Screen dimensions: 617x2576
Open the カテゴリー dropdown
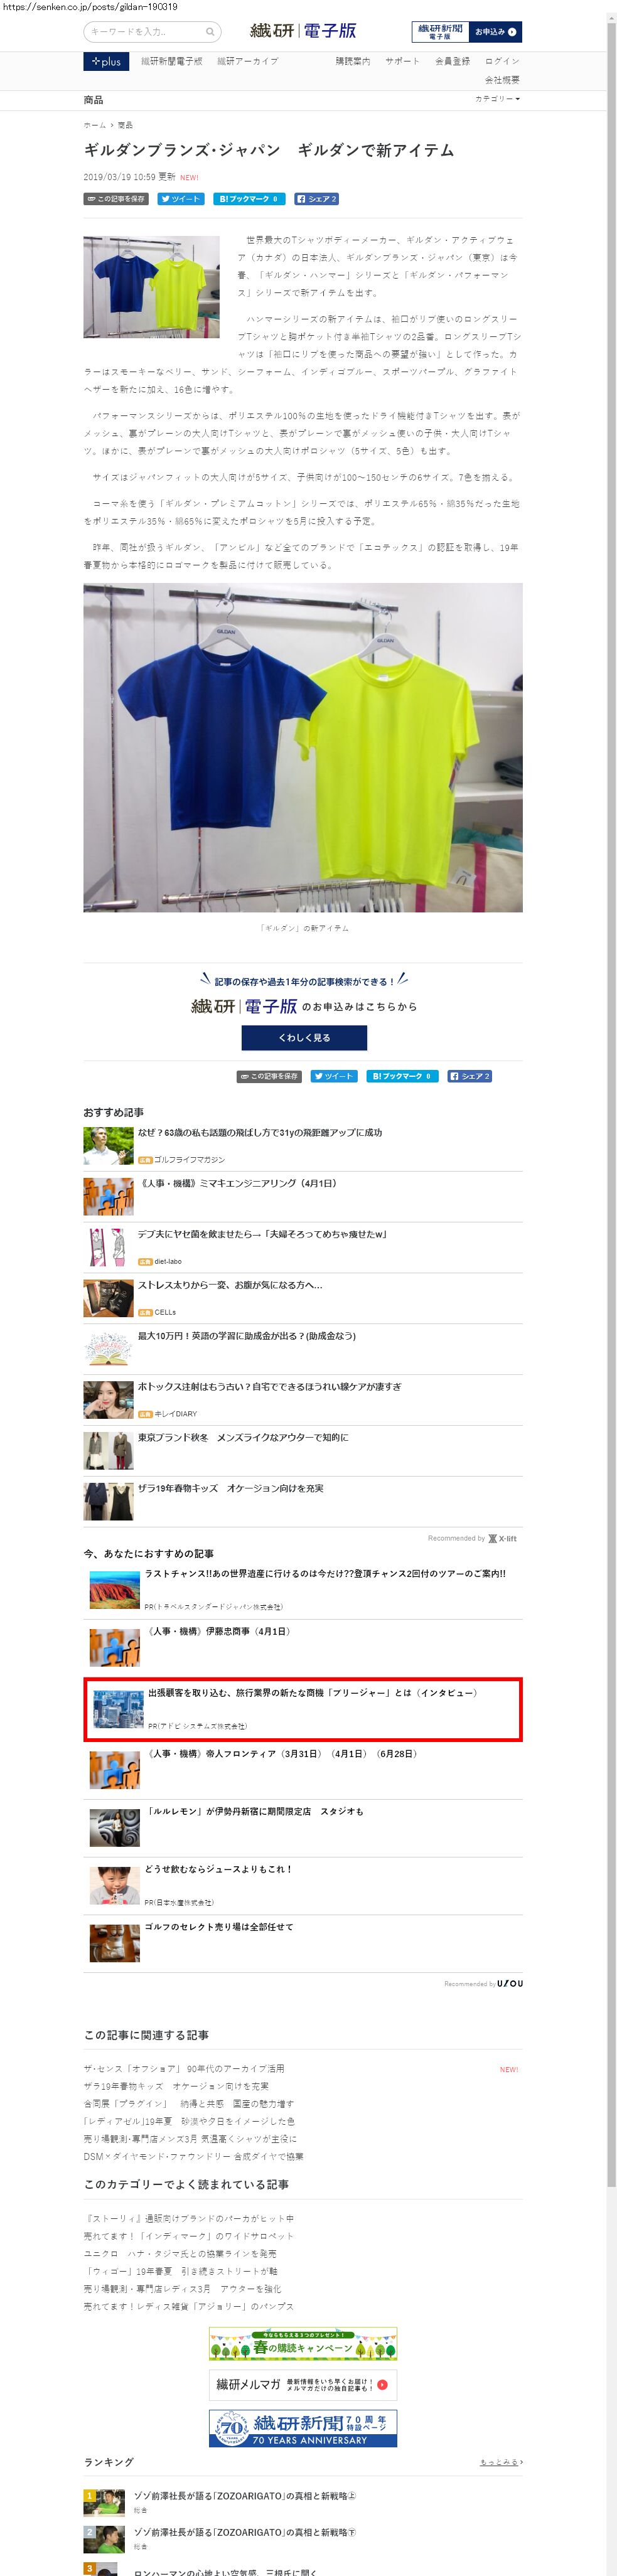497,99
